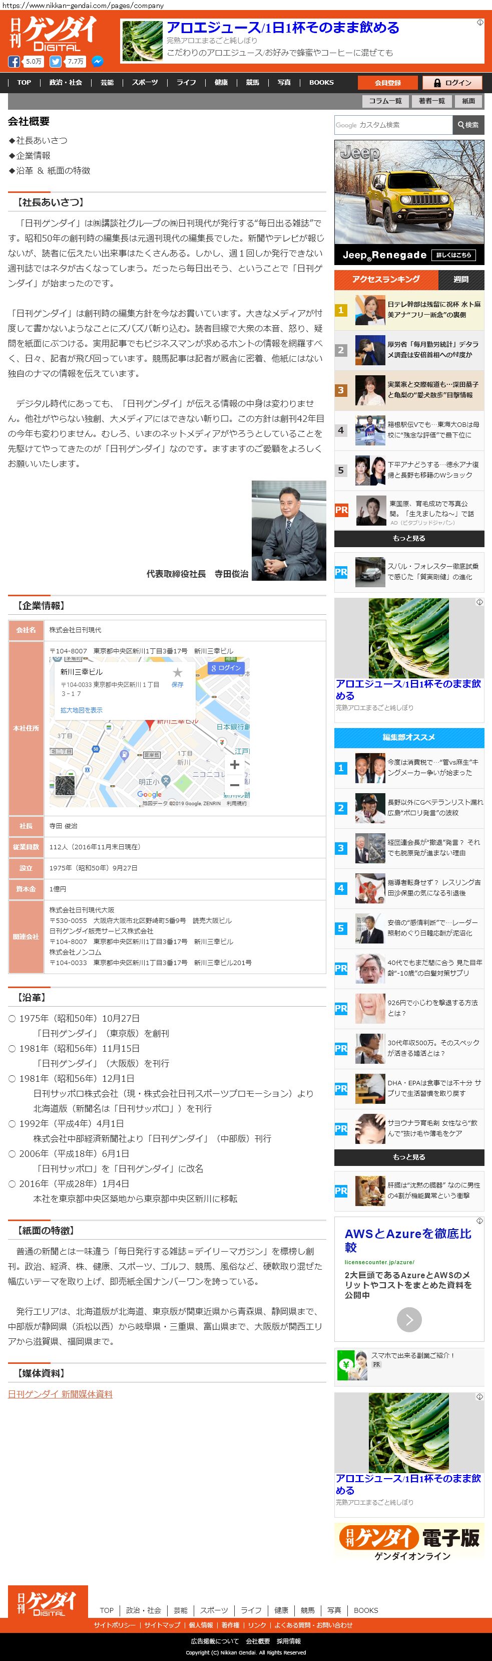
Task: Open the Nikkan Gendai Digital header logo
Action: [x=54, y=34]
